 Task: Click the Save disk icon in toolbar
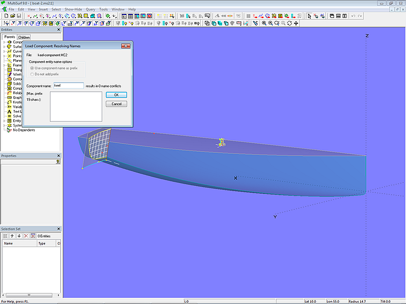(x=19, y=16)
